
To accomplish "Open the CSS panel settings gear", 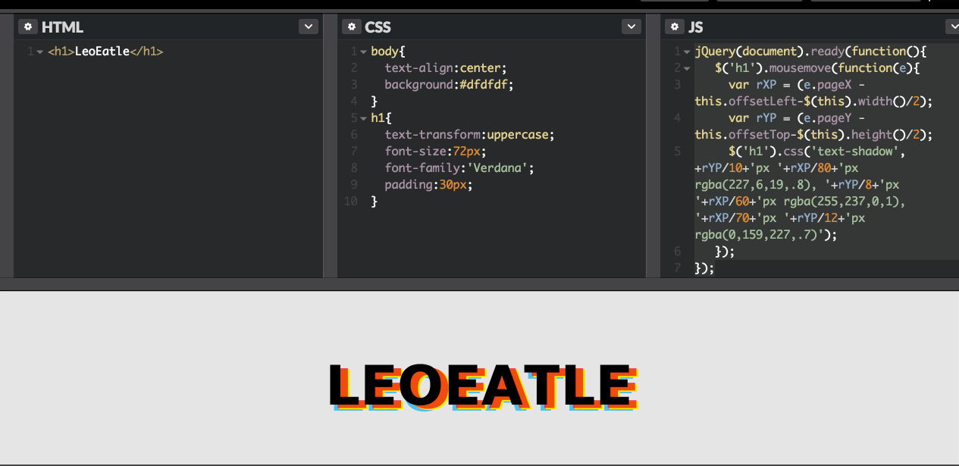I will click(352, 27).
